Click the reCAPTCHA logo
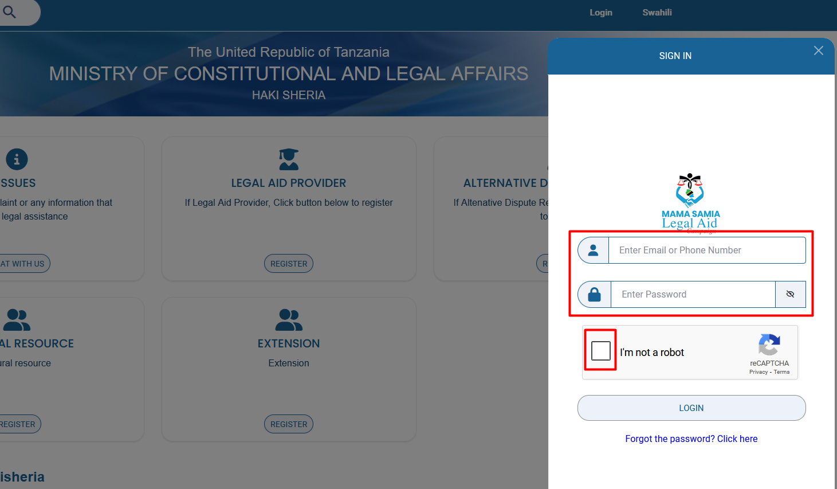Screen dimensions: 837x489 [x=769, y=345]
